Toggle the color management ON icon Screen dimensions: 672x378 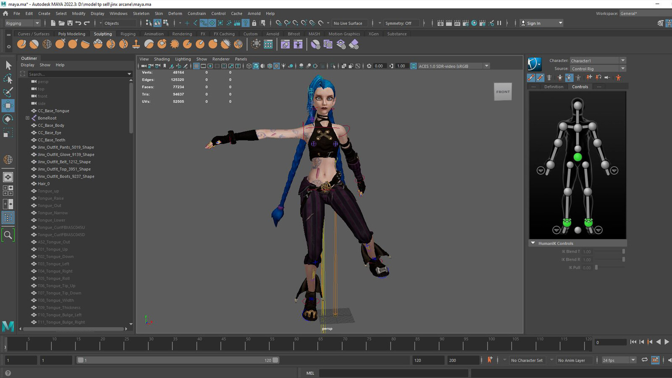point(414,66)
